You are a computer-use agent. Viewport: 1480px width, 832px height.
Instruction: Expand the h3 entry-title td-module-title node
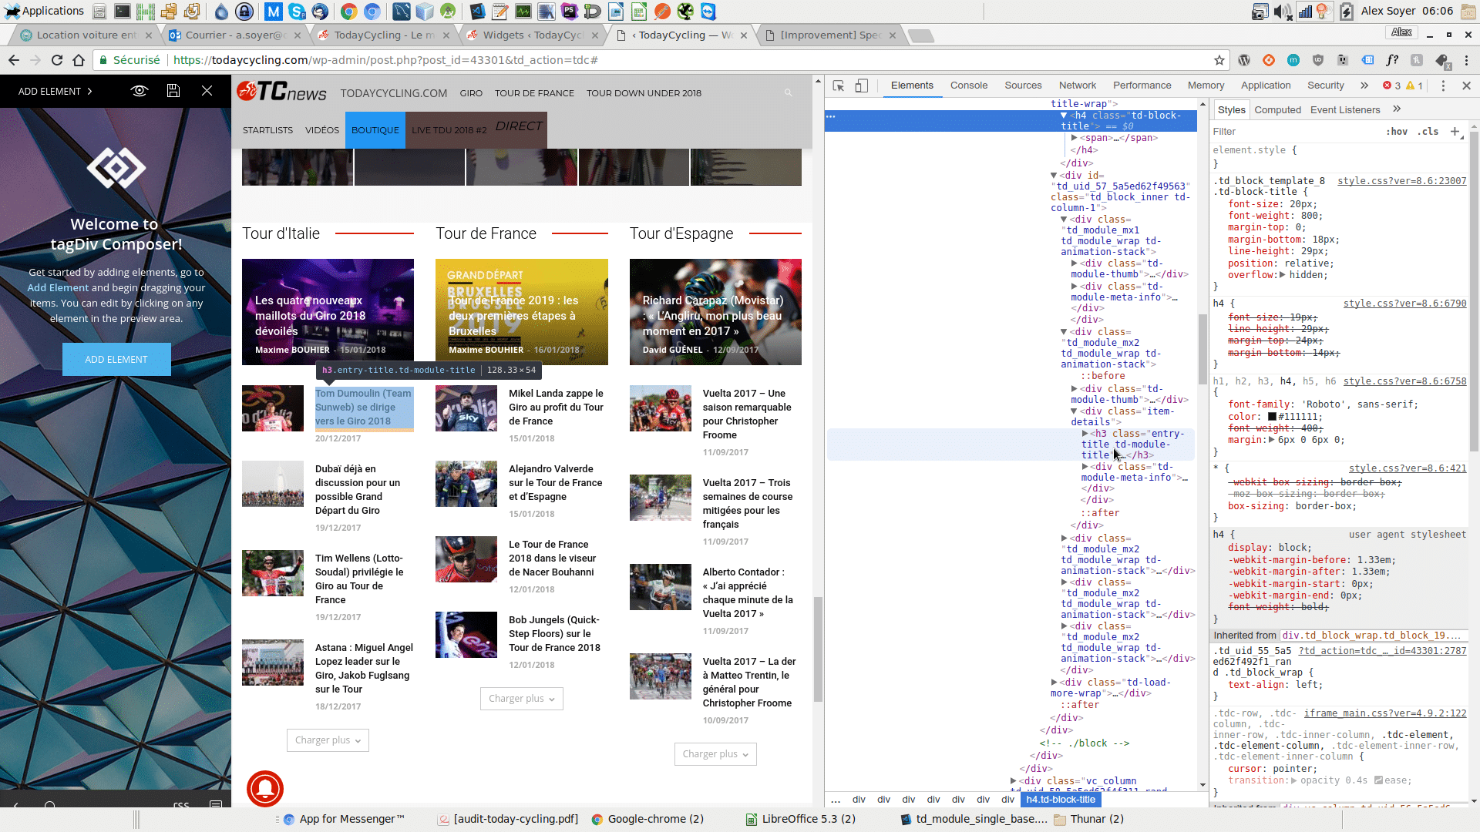pos(1085,434)
